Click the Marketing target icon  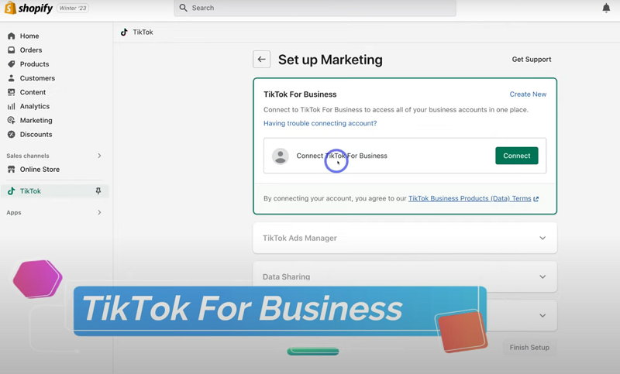[x=12, y=120]
